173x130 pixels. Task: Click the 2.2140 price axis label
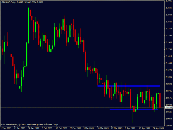click(x=169, y=35)
